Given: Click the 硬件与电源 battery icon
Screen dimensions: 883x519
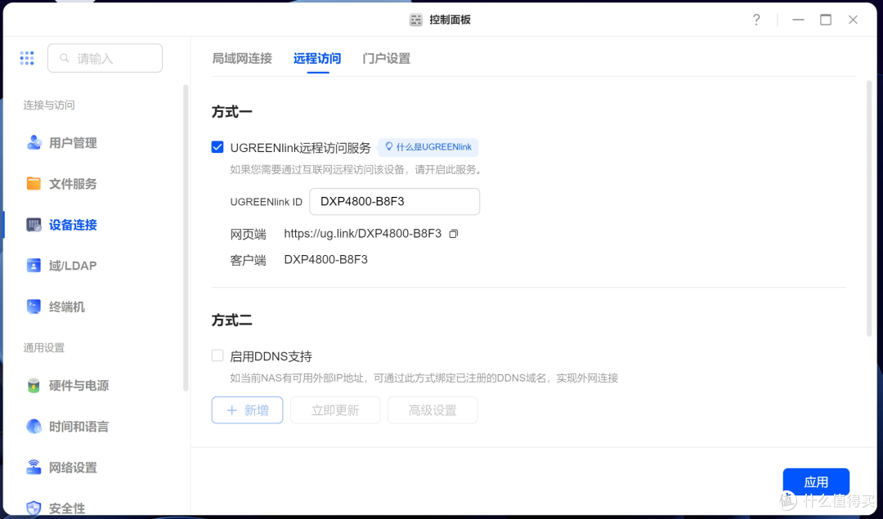Looking at the screenshot, I should coord(34,386).
